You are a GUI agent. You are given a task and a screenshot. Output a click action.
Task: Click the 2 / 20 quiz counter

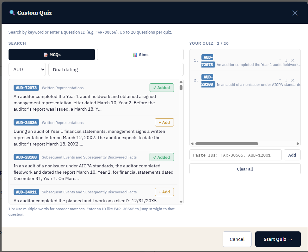223,43
